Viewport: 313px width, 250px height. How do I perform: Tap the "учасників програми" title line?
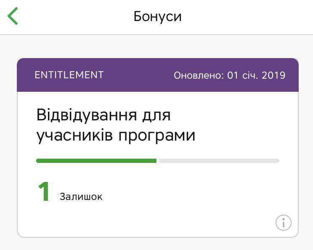(116, 136)
